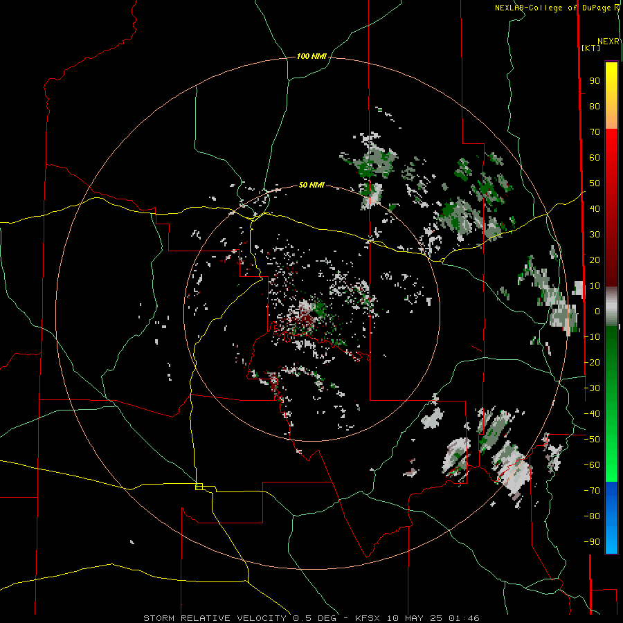
Task: Click the "-60" scale label
Action: 592,465
